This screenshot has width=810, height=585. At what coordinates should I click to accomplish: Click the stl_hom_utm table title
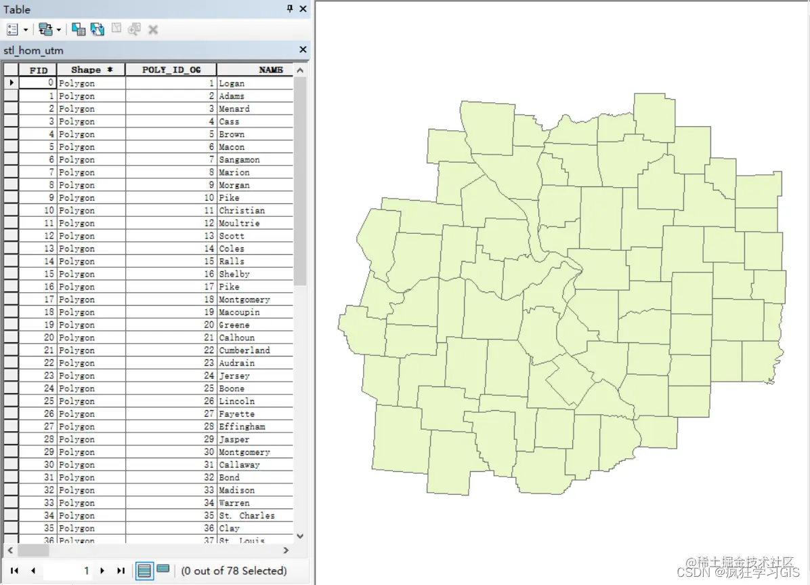coord(33,50)
